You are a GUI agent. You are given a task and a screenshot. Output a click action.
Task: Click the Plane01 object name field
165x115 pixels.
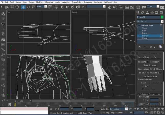coord(148,17)
